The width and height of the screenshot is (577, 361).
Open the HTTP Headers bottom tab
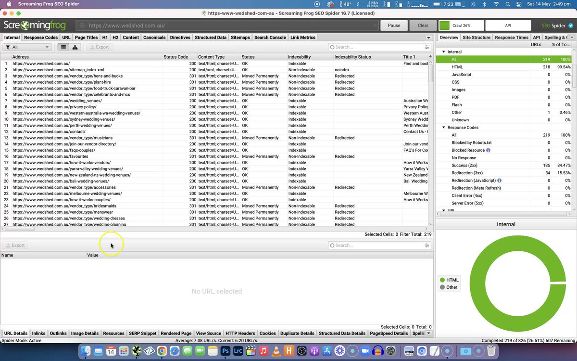[240, 333]
